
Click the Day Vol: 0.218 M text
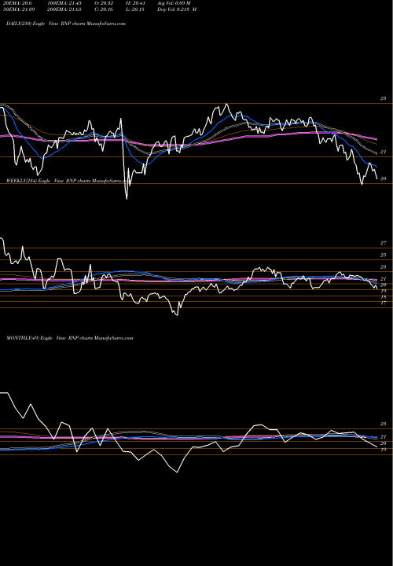tap(177, 9)
